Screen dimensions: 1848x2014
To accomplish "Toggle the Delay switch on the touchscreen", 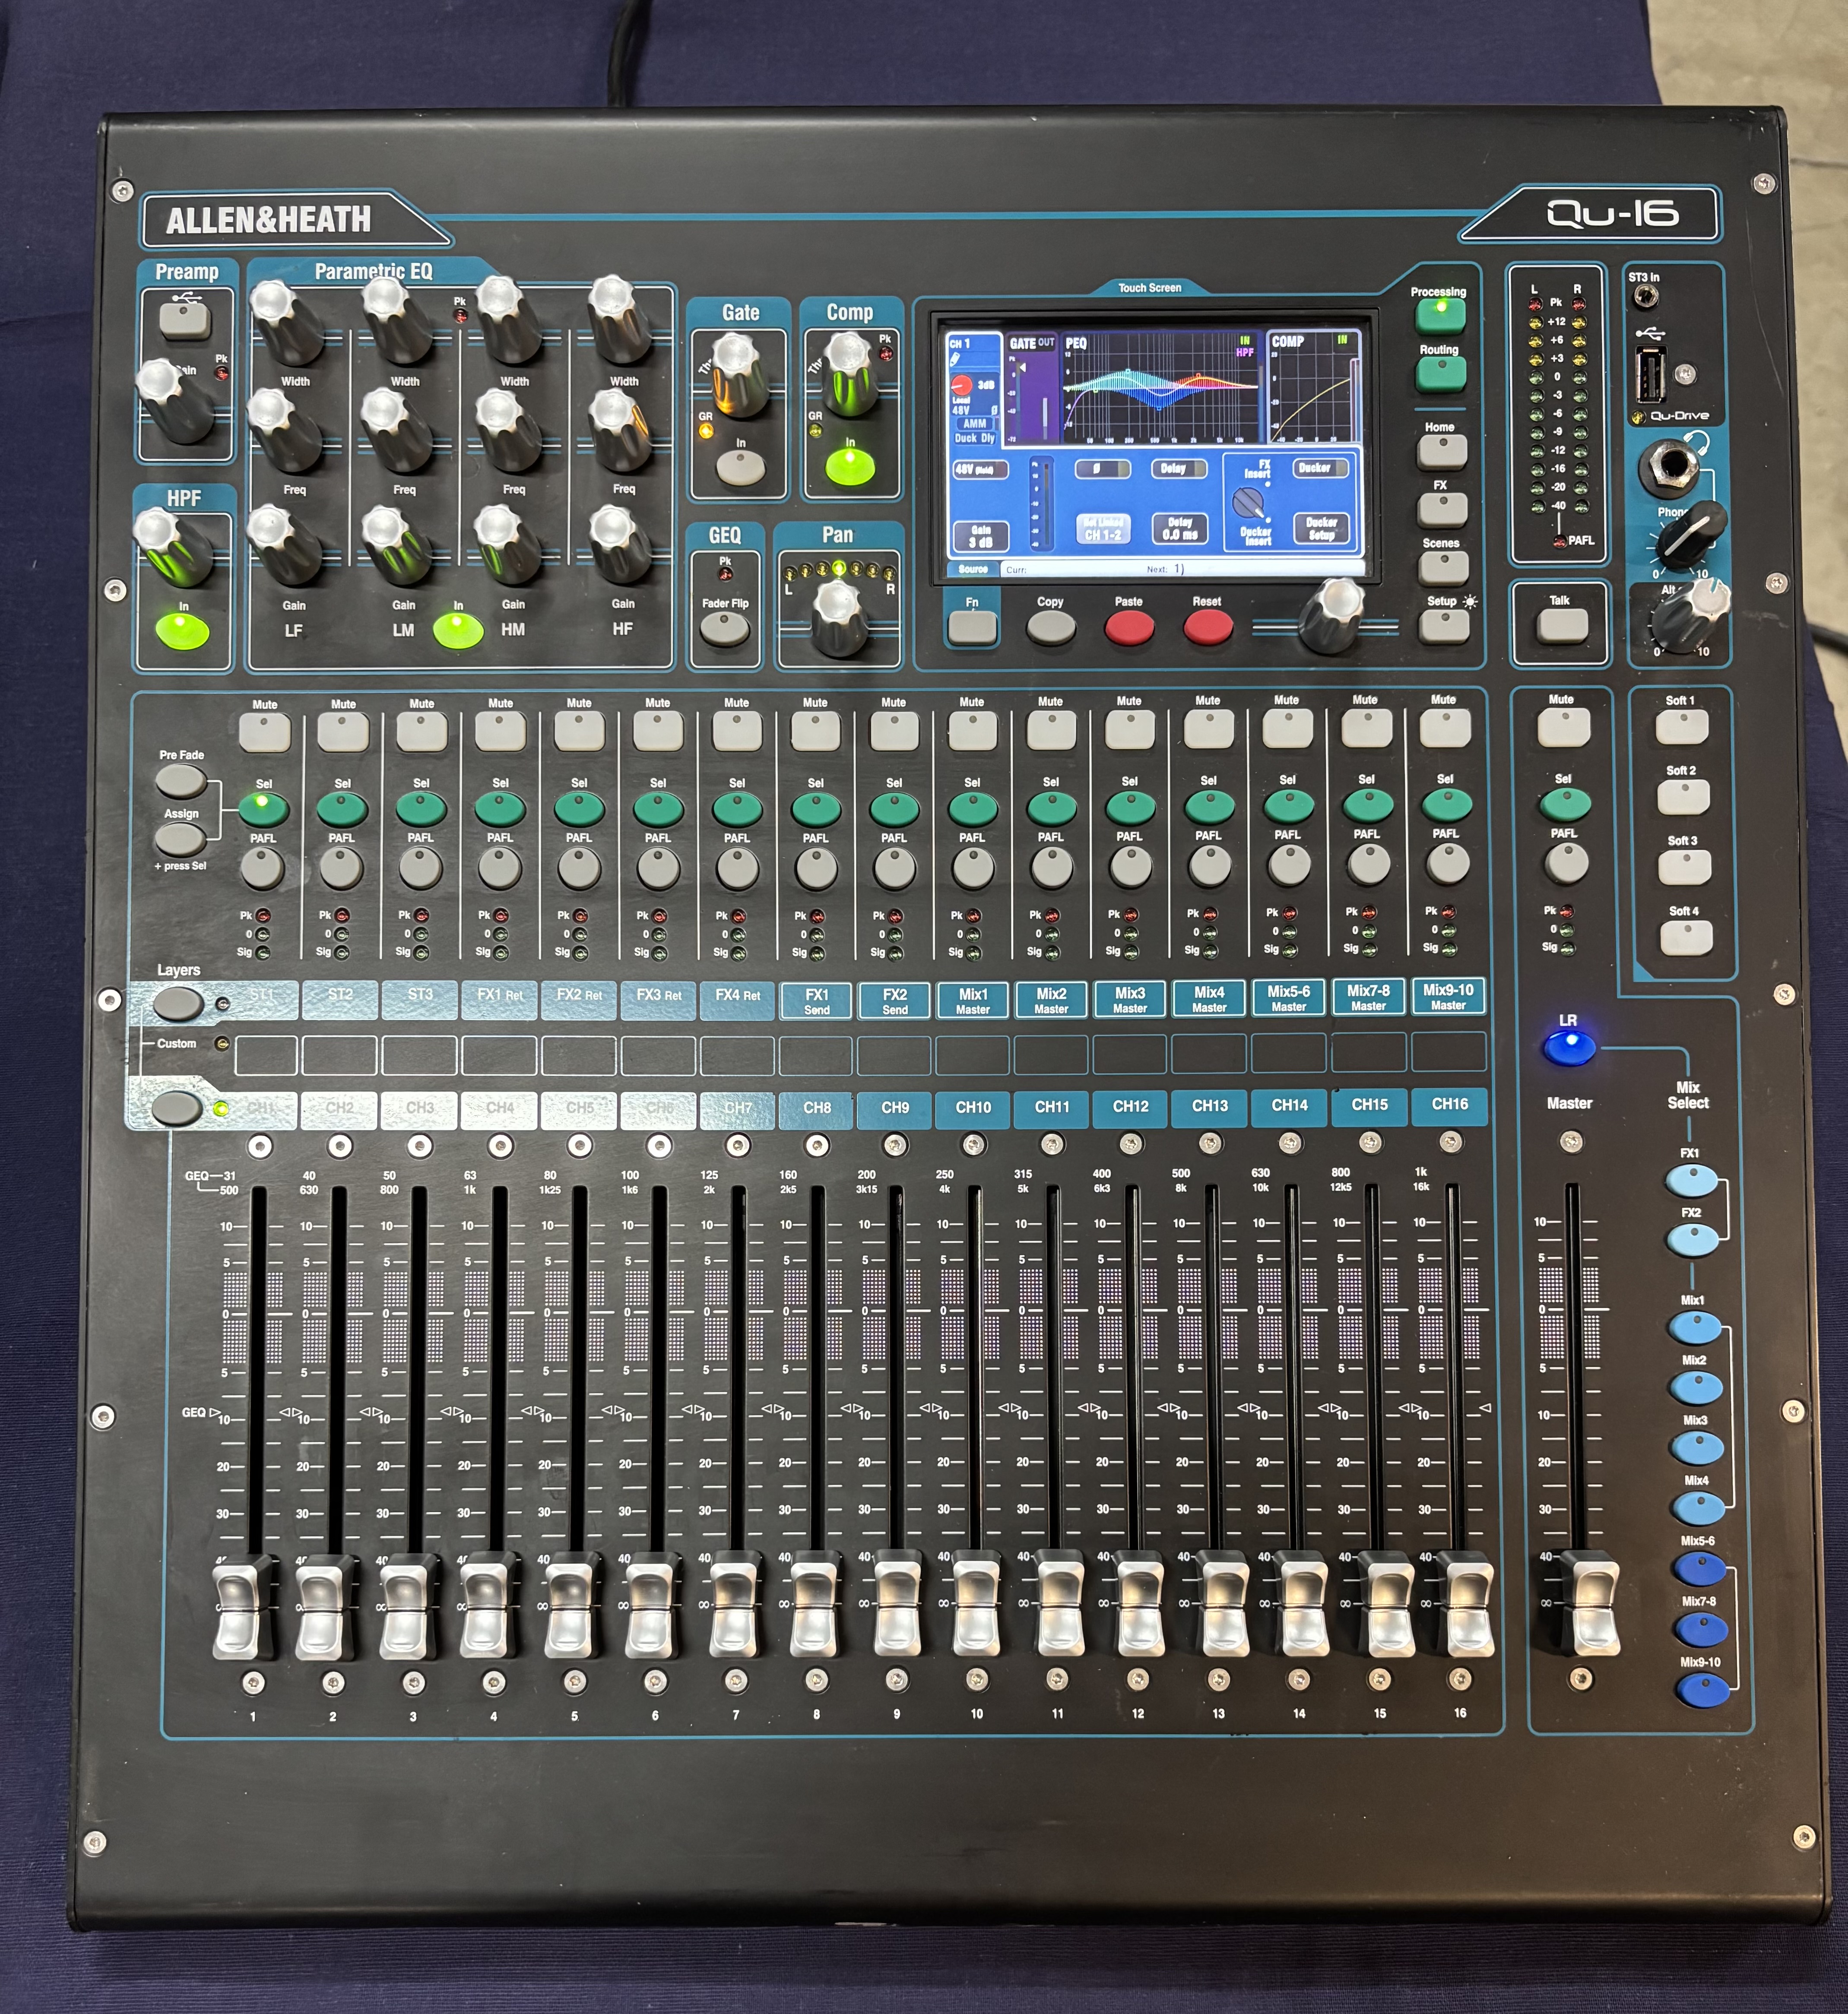I will [1179, 468].
